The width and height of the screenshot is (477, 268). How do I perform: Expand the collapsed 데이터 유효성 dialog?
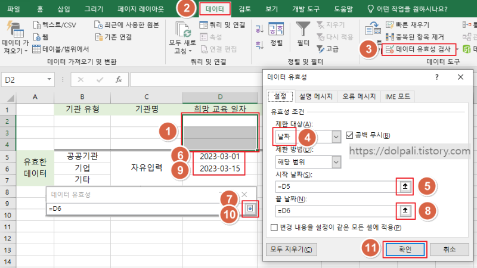point(250,208)
